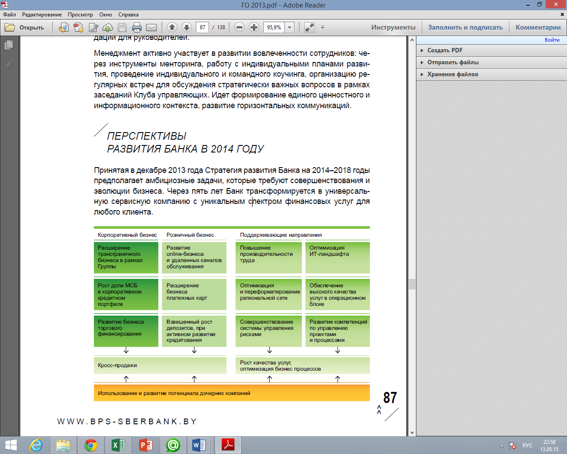Open the green @ agent taskbar icon

point(173,445)
